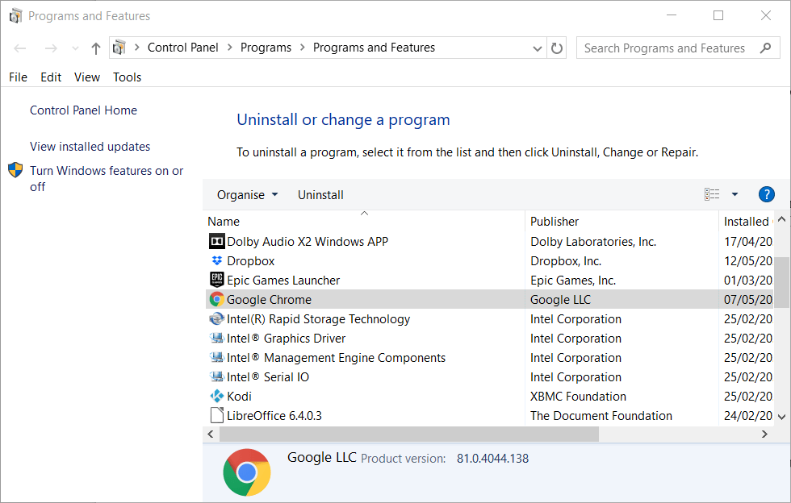Click the chevron before Control Panel breadcrumb

[136, 48]
